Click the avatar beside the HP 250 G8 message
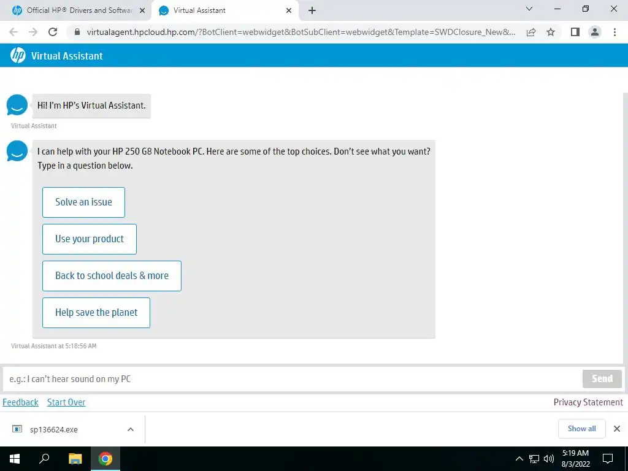This screenshot has width=628, height=471. [x=17, y=151]
